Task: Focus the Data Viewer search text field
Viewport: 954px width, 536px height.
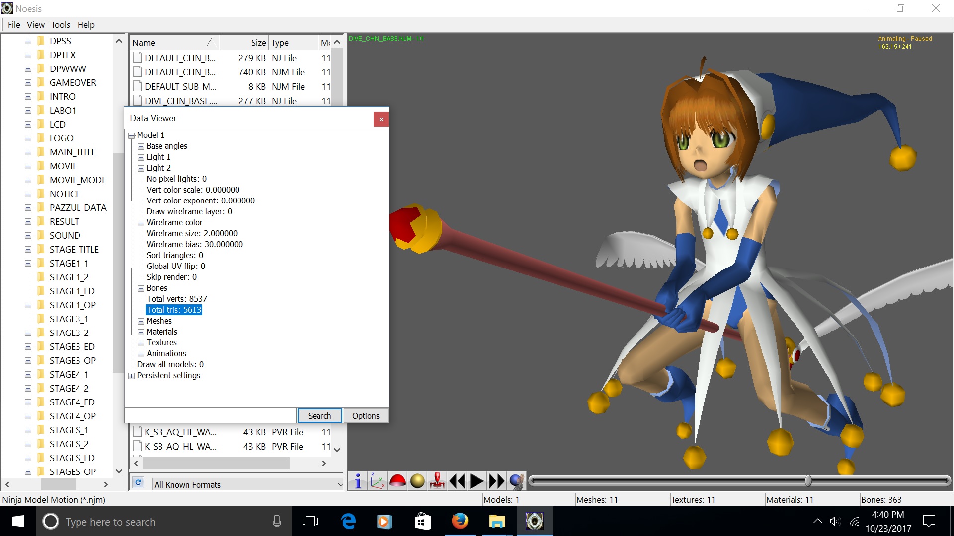Action: coord(211,416)
